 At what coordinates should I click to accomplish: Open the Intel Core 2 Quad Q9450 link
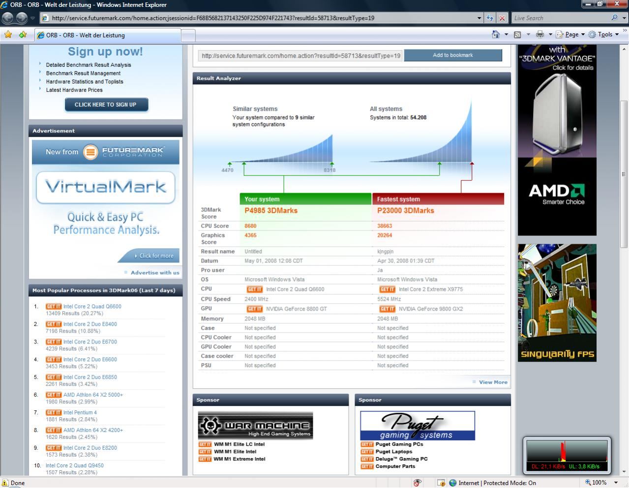[x=75, y=466]
